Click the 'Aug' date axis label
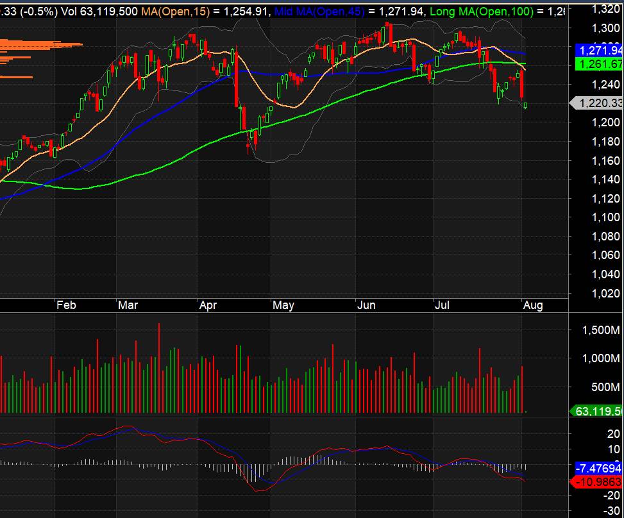The width and height of the screenshot is (624, 518). (533, 305)
